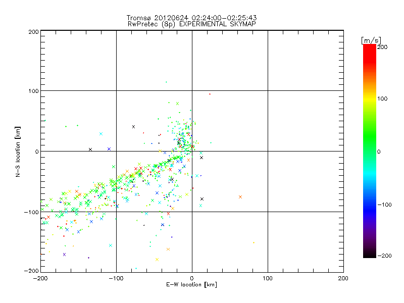
Task: Click the E-W location [km] axis label
Action: [x=191, y=285]
